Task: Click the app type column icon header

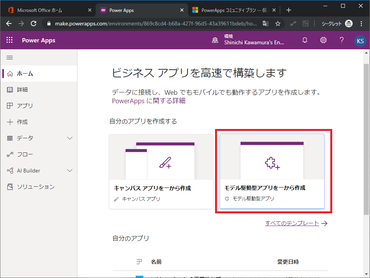Action: tap(139, 261)
